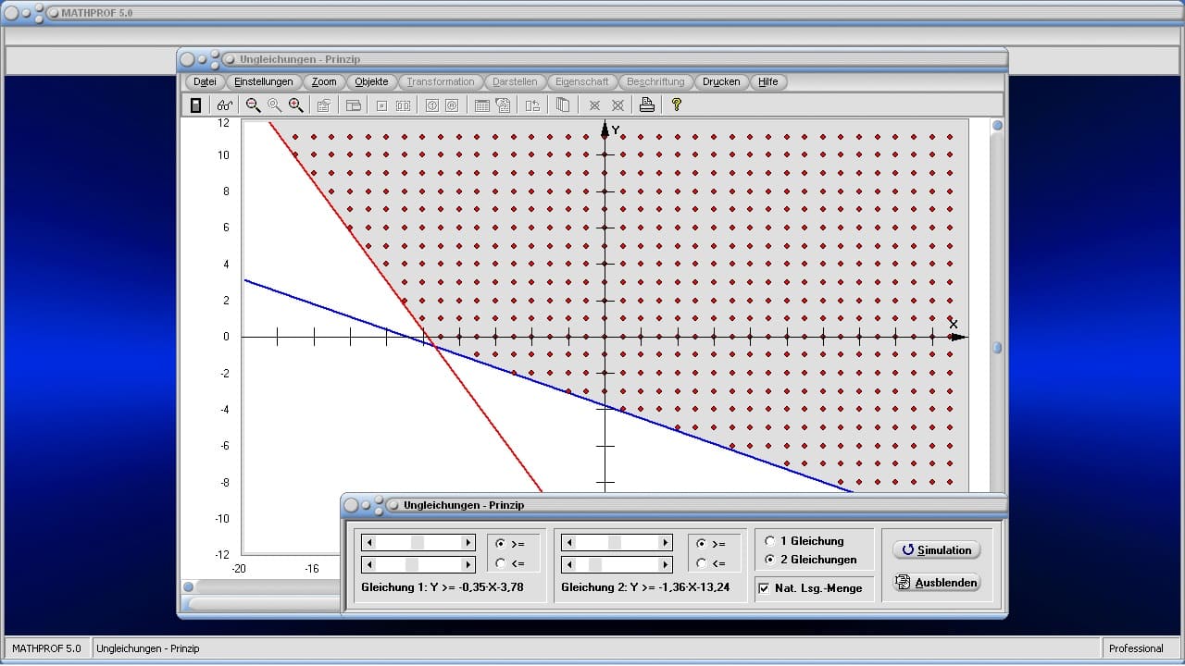Click the glasses view icon
Screen dimensions: 1185x666
tap(225, 105)
